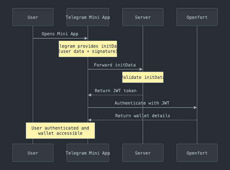Click the bottom User participant box
The image size is (230, 170).
[33, 153]
